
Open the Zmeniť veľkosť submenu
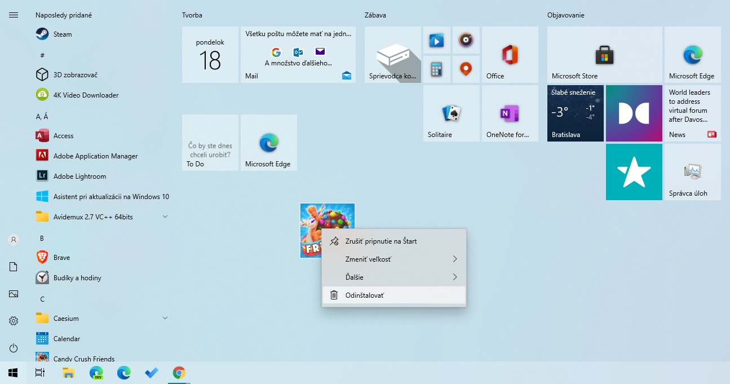click(394, 259)
